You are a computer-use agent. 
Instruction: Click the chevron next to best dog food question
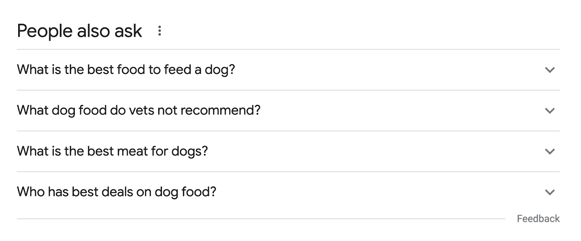tap(549, 70)
